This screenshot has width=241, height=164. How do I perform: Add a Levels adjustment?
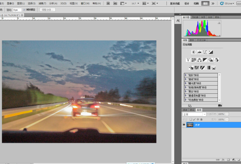(x=199, y=52)
